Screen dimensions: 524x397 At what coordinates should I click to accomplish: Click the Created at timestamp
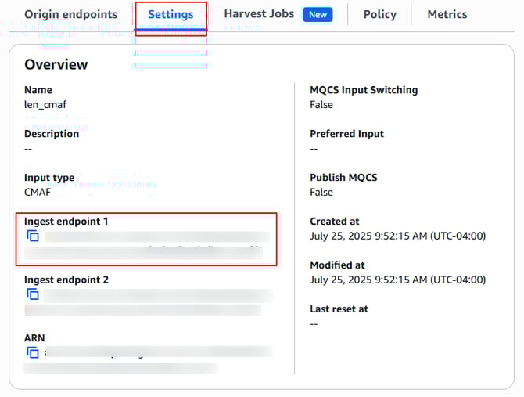[397, 236]
